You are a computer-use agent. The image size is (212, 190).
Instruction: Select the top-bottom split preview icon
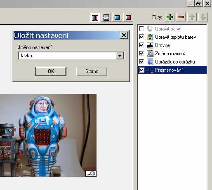point(106,17)
